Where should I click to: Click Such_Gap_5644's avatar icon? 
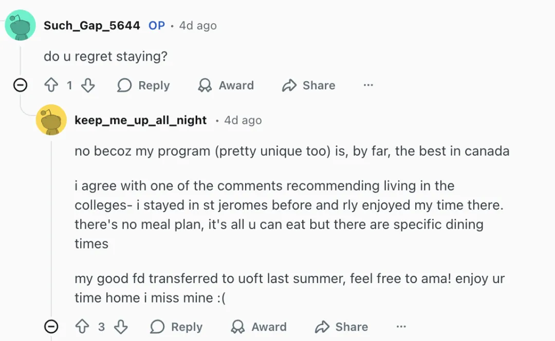20,25
